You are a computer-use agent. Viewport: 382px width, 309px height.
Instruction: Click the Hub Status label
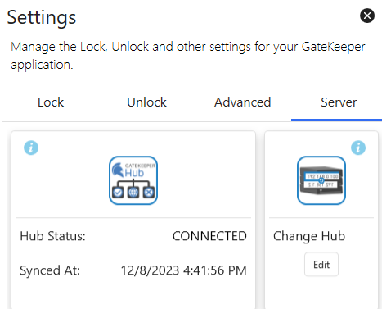pos(53,236)
